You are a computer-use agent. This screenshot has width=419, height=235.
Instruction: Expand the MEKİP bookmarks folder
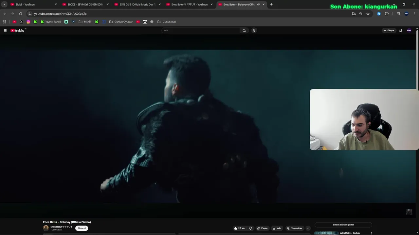point(85,22)
